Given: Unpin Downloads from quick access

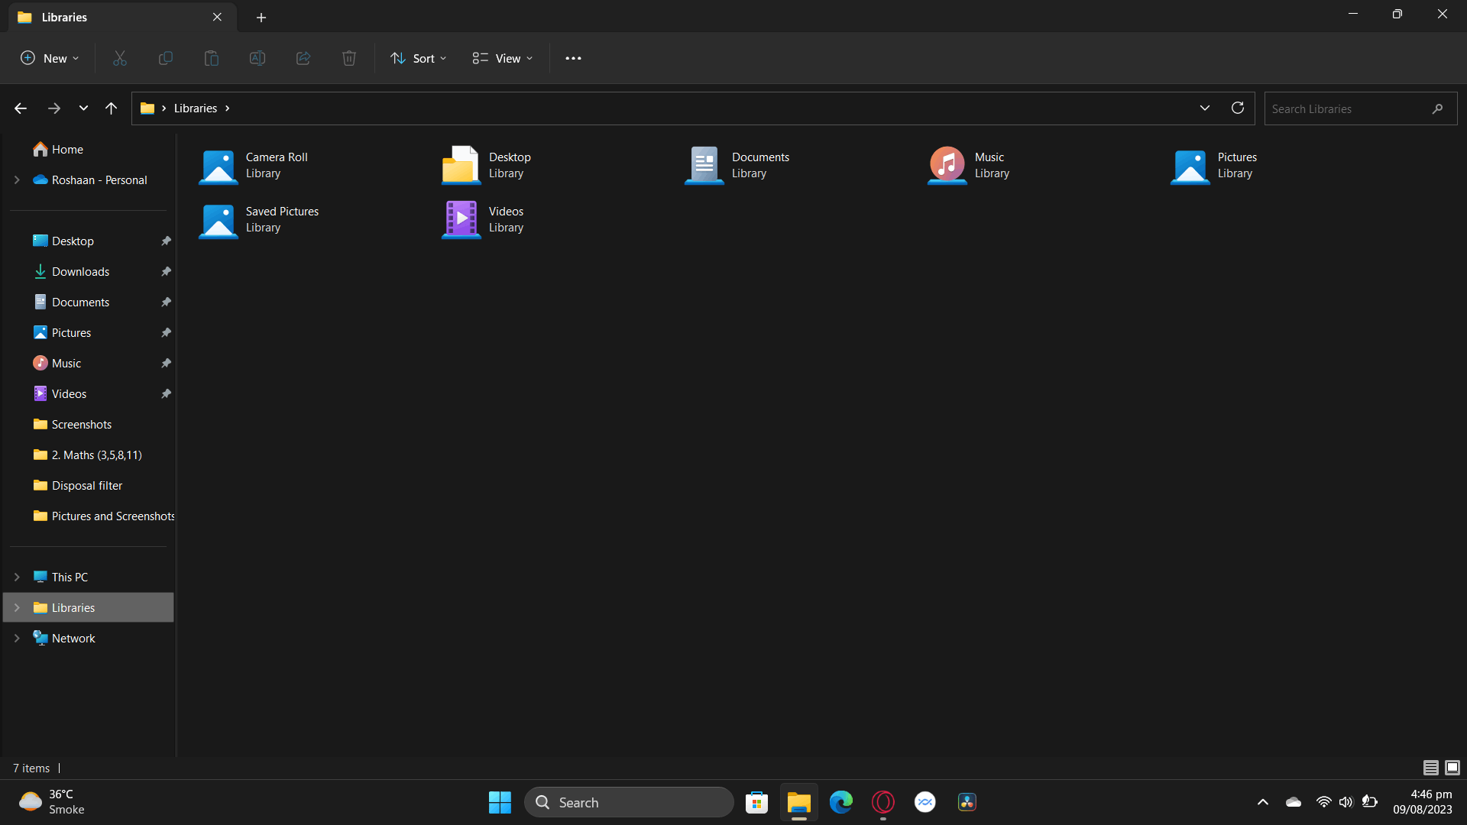Looking at the screenshot, I should point(166,272).
